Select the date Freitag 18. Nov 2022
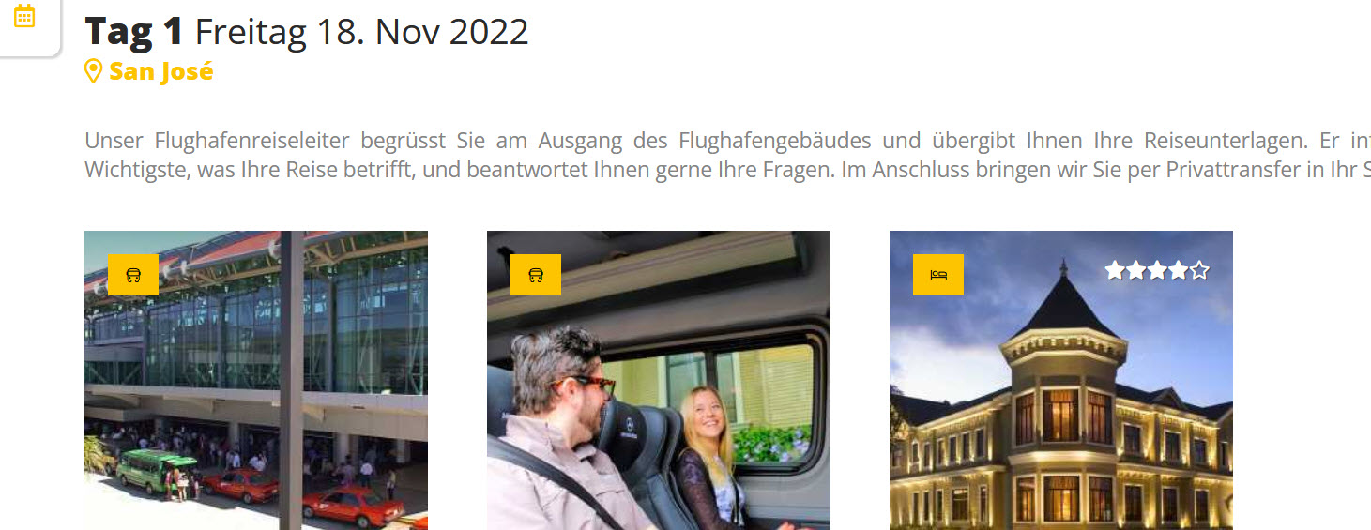Screen dimensions: 1371x530 point(362,32)
